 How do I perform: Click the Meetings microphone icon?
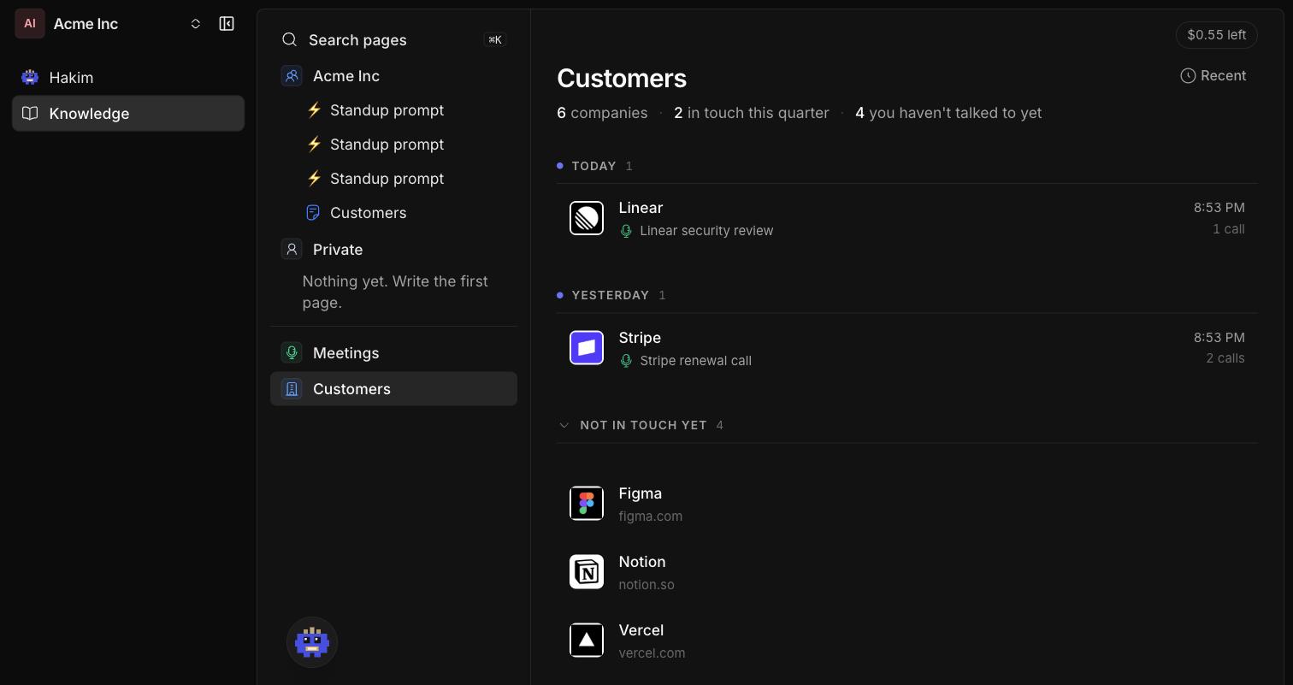pos(292,352)
